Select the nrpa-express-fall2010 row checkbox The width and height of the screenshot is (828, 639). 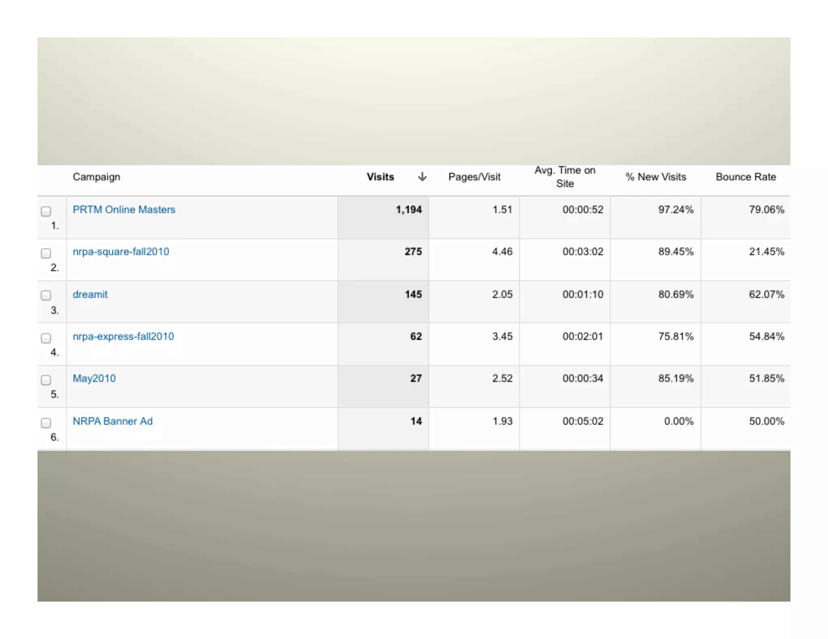pyautogui.click(x=46, y=338)
